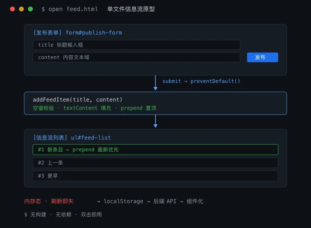311x228 pixels.
Task: Click the yellow minimize window dot
Action: tap(21, 9)
